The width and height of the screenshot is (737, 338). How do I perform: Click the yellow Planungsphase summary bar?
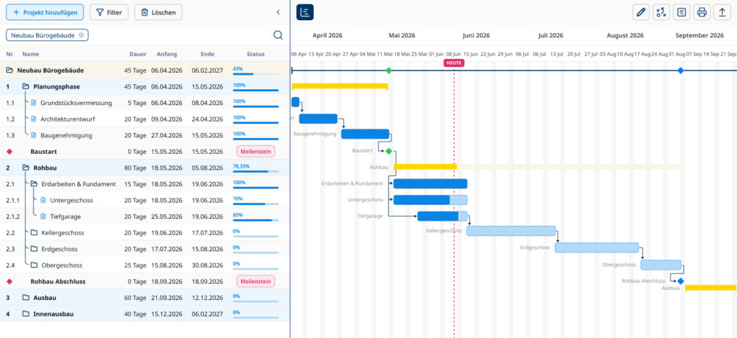pyautogui.click(x=340, y=86)
